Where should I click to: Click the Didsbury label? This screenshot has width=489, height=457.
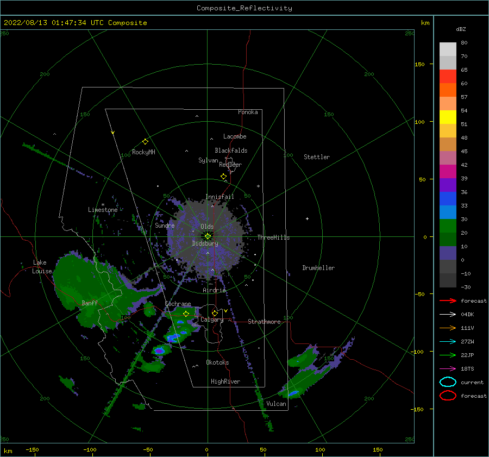coord(205,243)
